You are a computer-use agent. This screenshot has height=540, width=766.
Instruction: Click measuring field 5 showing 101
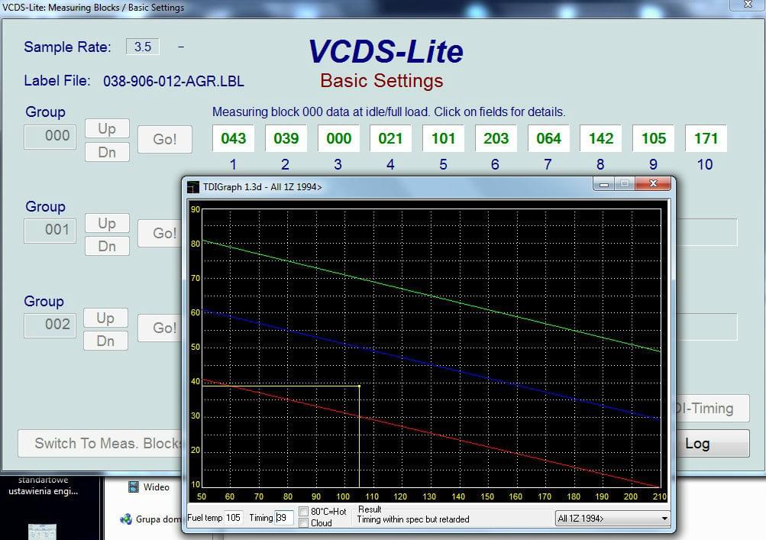point(443,138)
